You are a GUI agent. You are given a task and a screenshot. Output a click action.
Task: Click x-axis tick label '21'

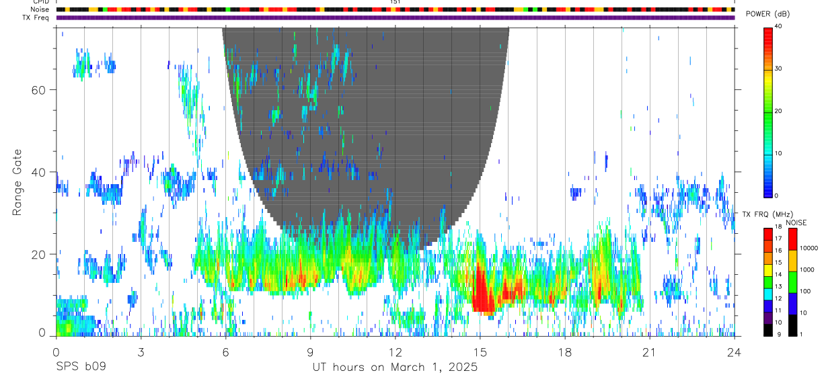click(649, 351)
